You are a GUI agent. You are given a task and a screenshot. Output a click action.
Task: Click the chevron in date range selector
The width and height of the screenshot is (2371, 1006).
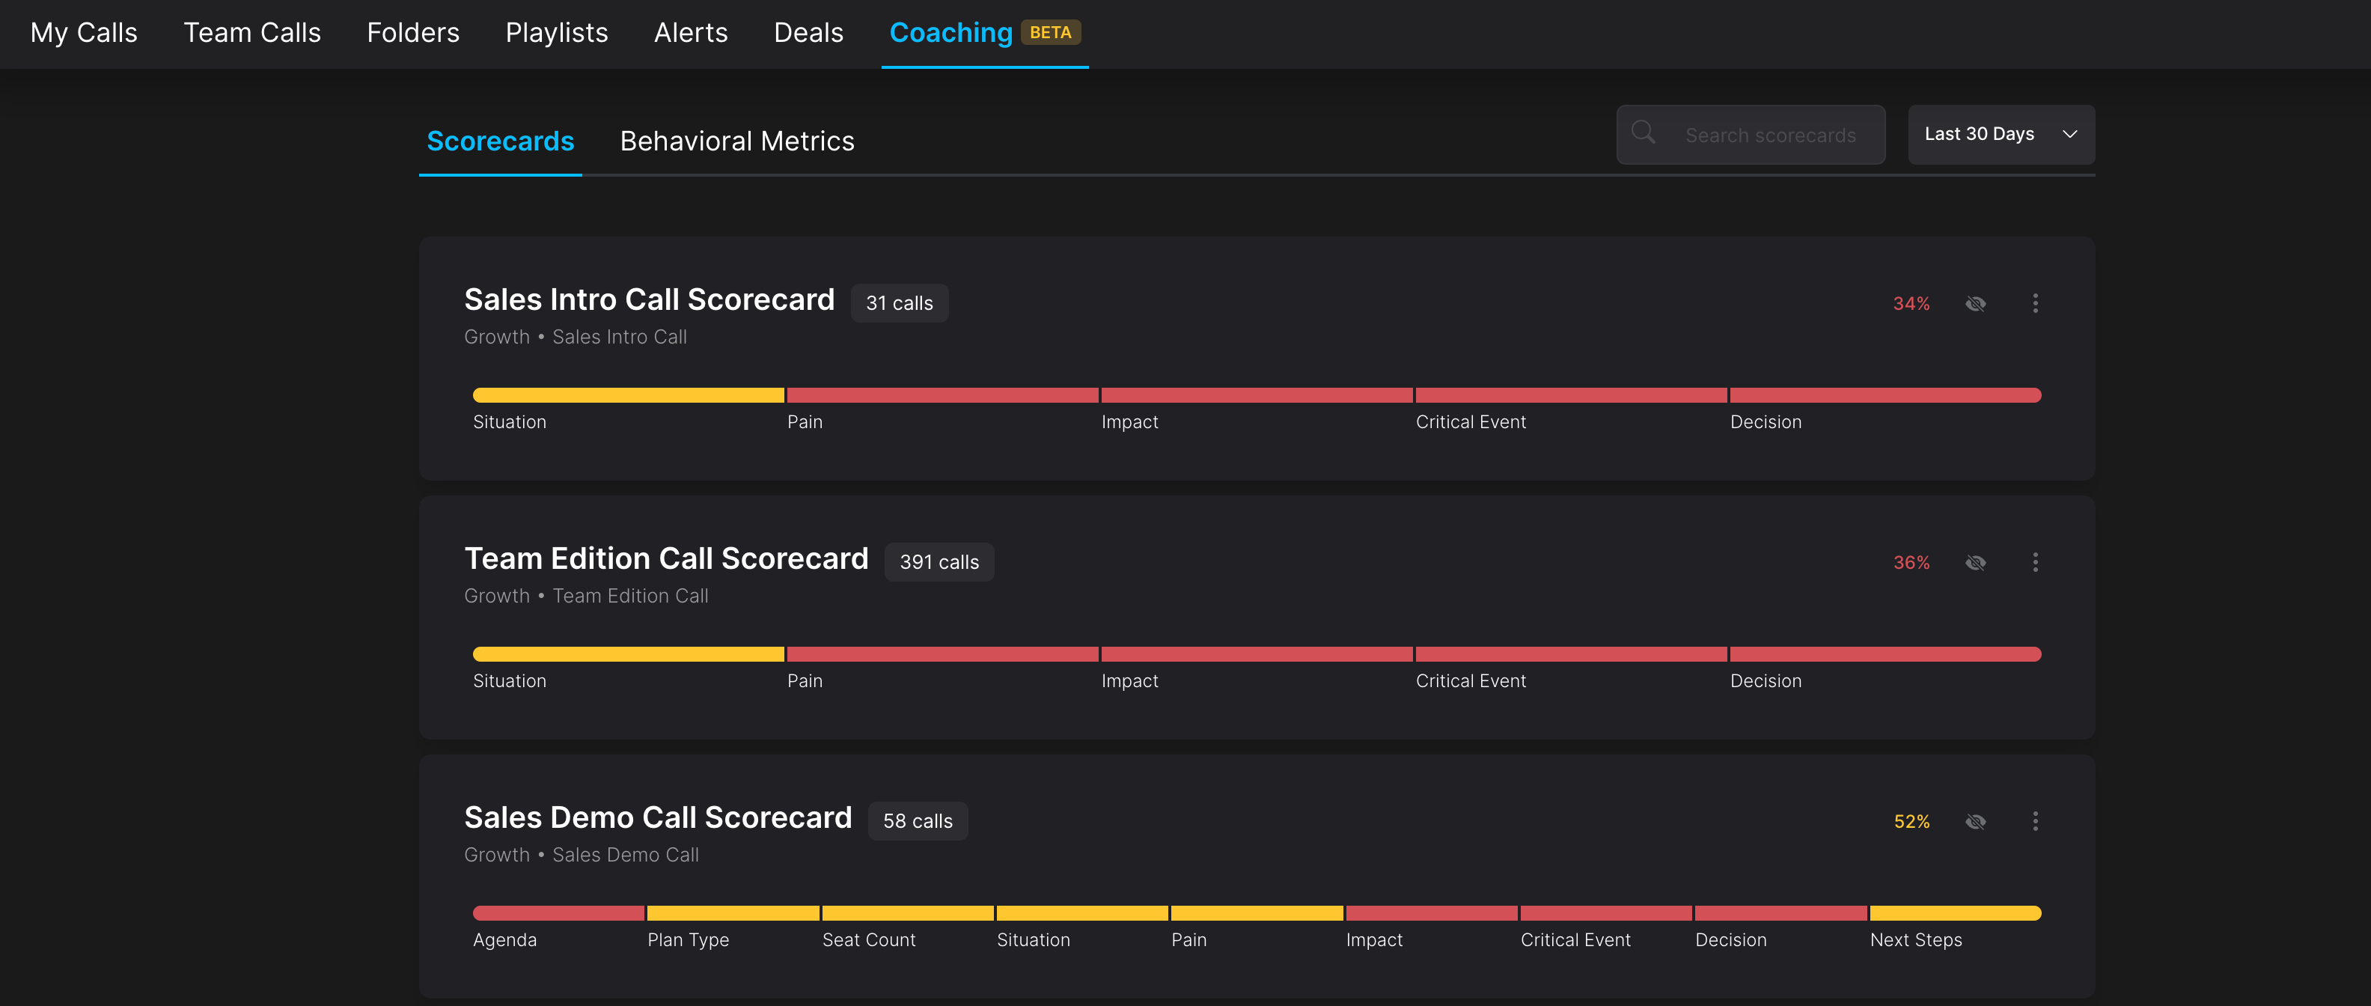click(x=2070, y=135)
